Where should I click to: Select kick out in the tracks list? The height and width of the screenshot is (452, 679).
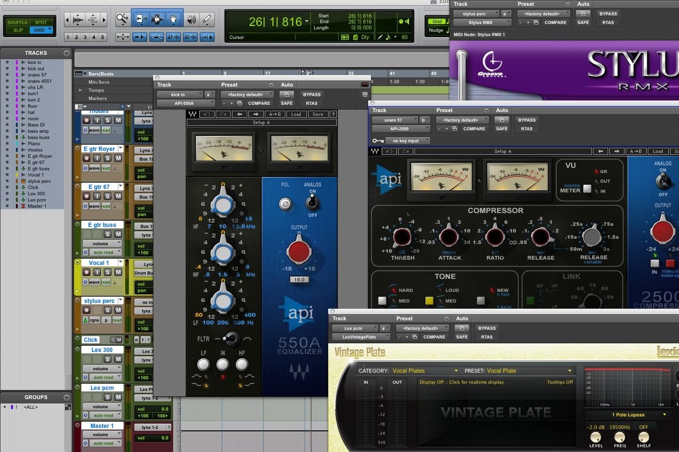pyautogui.click(x=36, y=68)
